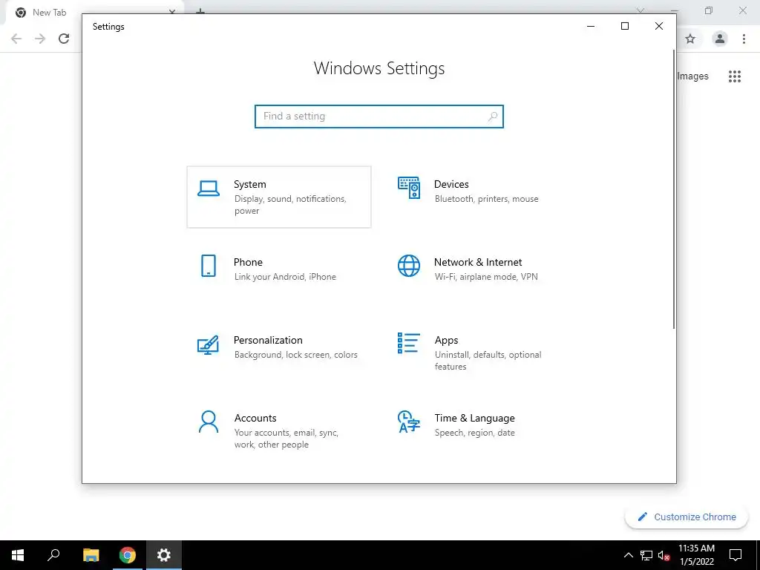Click the Accounts heading text
The height and width of the screenshot is (570, 760).
(255, 418)
